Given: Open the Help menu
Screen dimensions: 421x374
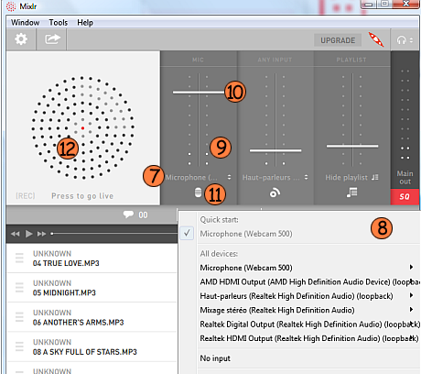Looking at the screenshot, I should coord(85,23).
